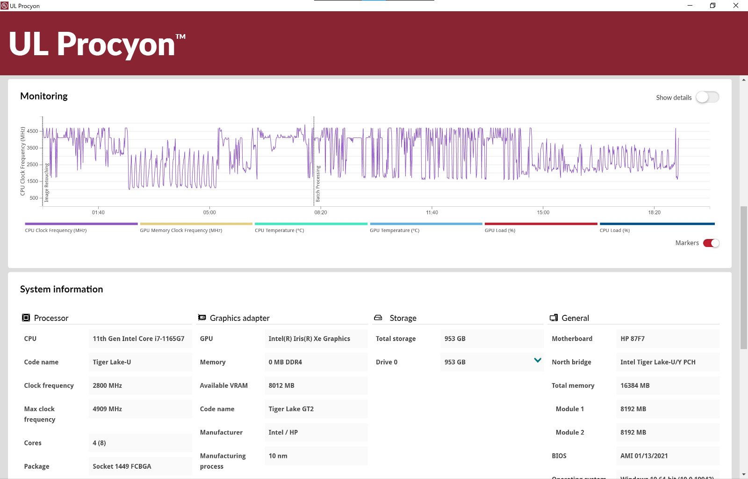Select GPU Temperature legend bar
This screenshot has width=748, height=479.
point(426,224)
